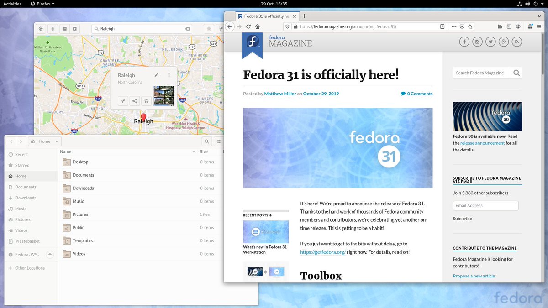The height and width of the screenshot is (308, 548).
Task: Click the Fedora Magazine Twitter icon
Action: (x=490, y=42)
